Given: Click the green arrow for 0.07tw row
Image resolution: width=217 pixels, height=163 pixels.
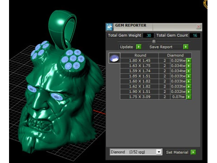Looking at the screenshot, I should [189, 97].
